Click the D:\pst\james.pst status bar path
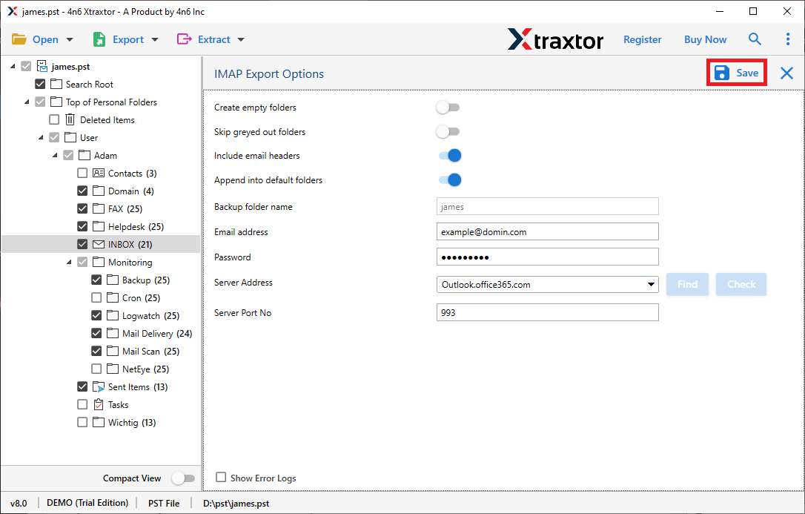Viewport: 805px width, 514px height. pos(236,503)
